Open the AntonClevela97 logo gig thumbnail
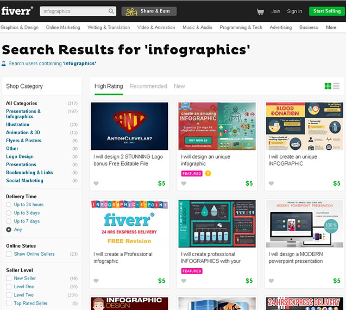Viewport: 346px width, 310px height. click(x=129, y=126)
